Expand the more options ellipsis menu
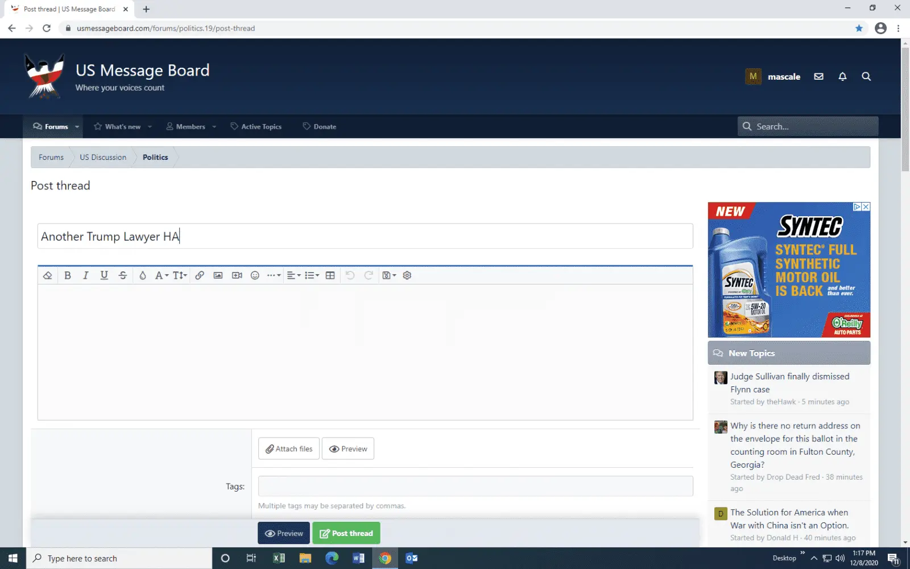The width and height of the screenshot is (910, 569). click(x=274, y=275)
